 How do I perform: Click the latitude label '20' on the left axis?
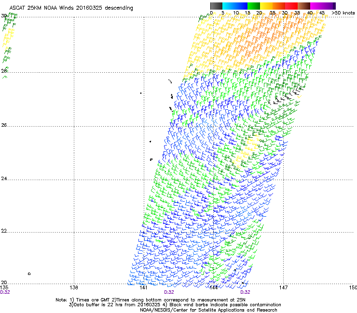pos(4,283)
